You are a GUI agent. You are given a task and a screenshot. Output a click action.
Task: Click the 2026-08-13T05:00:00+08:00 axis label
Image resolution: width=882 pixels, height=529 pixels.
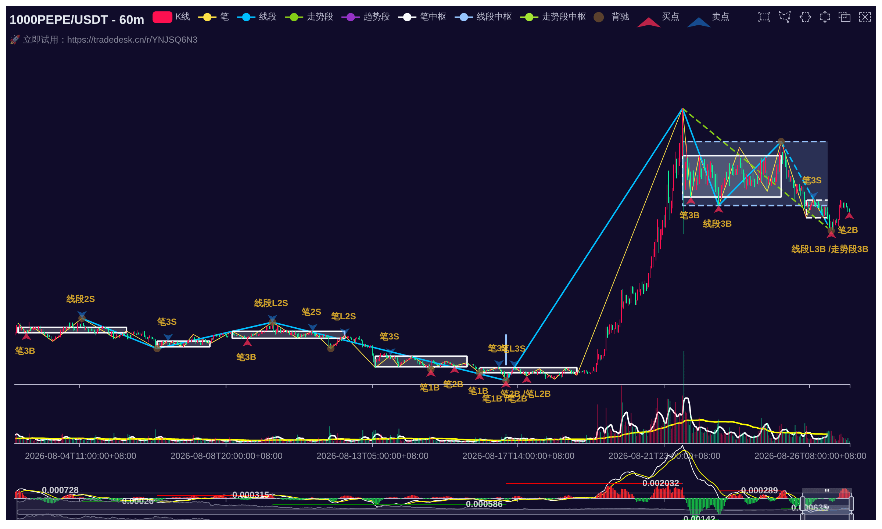click(x=372, y=456)
